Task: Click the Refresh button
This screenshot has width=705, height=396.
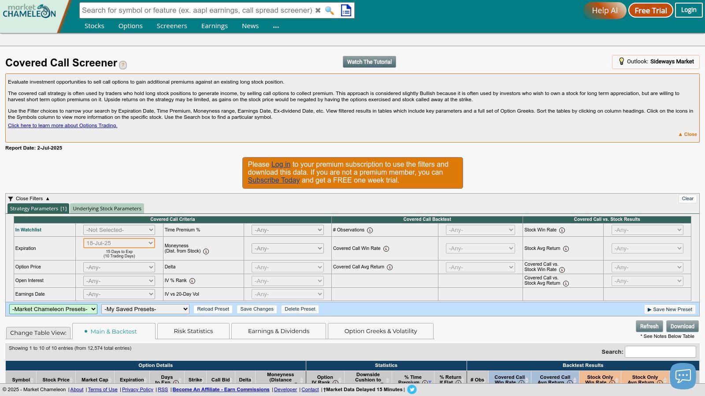Action: click(649, 326)
